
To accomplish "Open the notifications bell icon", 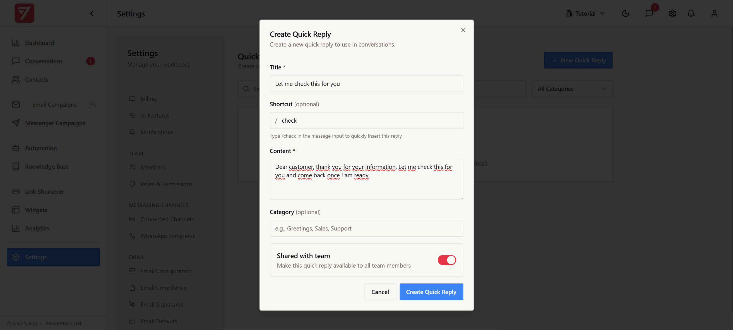I will tap(691, 13).
